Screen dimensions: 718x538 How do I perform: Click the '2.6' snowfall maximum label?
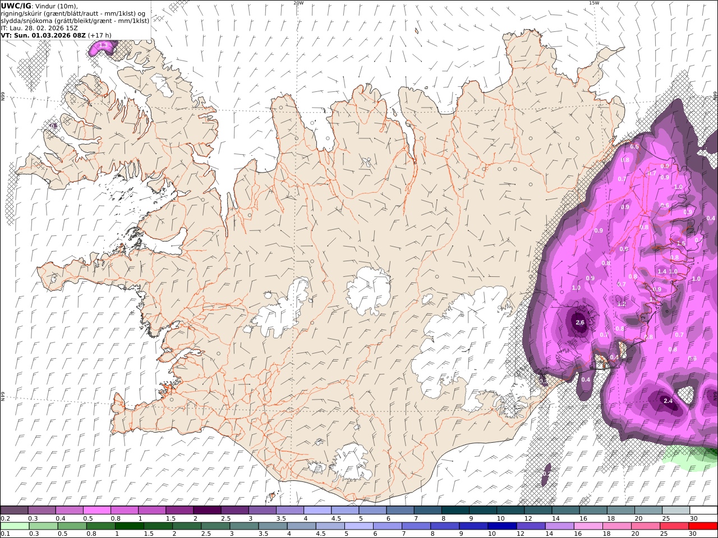(580, 322)
